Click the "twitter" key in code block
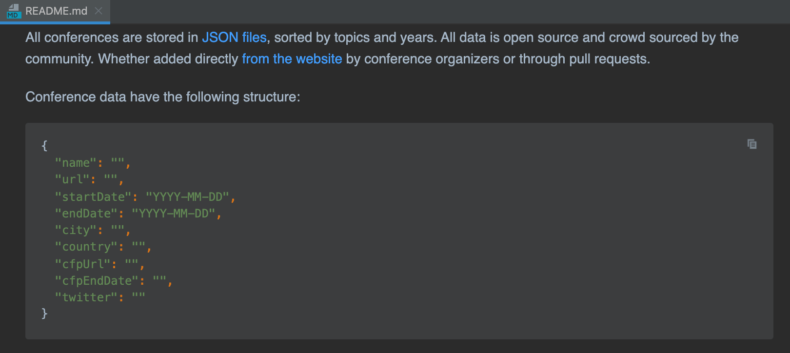 pos(86,297)
